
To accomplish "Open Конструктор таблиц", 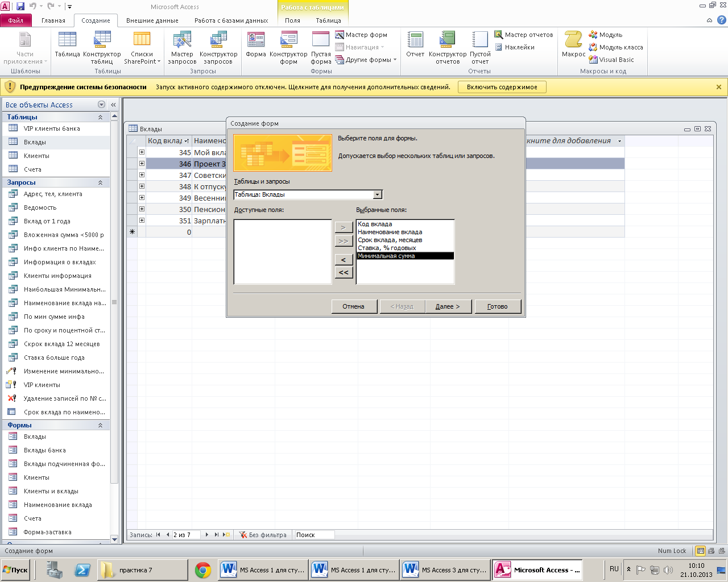I will coord(102,48).
